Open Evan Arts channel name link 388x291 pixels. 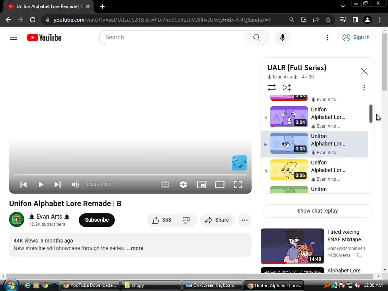pyautogui.click(x=49, y=216)
